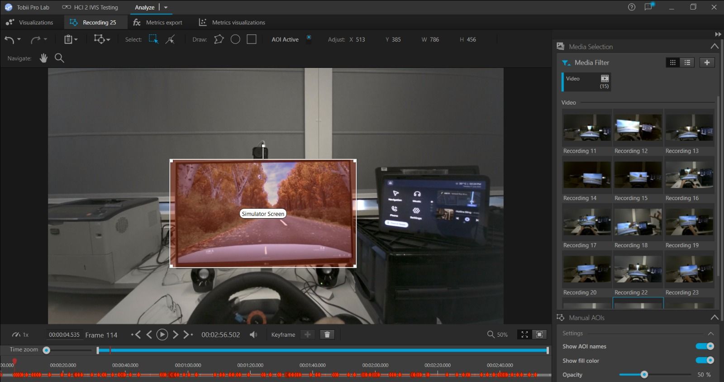The width and height of the screenshot is (724, 382).
Task: Add a new keyframe with plus button
Action: pos(308,334)
